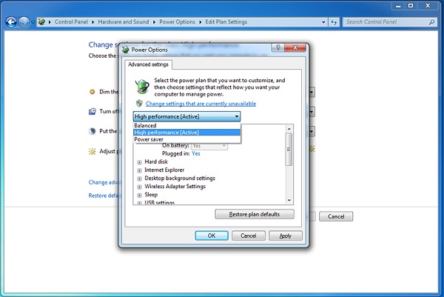
Task: Expand the Internet Explorer settings node
Action: (x=139, y=170)
